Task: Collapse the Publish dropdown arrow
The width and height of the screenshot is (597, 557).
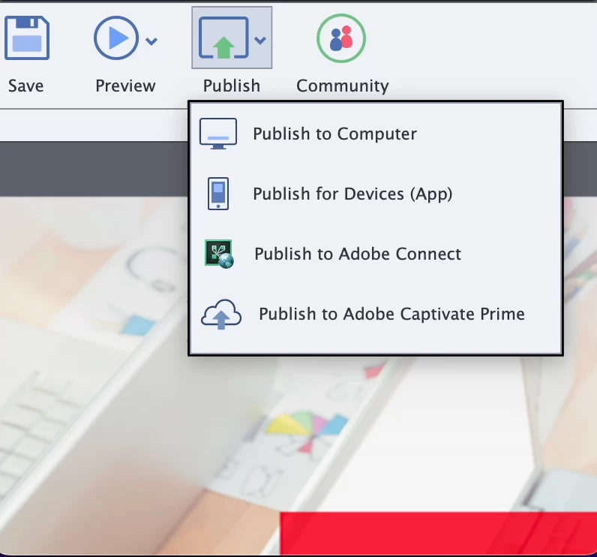Action: (x=260, y=40)
